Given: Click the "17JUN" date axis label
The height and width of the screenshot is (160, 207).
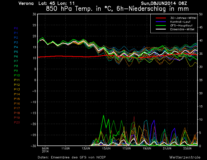Looking at the screenshot, I should click(127, 148).
